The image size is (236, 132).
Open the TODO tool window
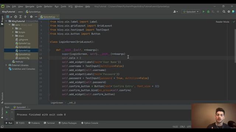[x=20, y=123]
